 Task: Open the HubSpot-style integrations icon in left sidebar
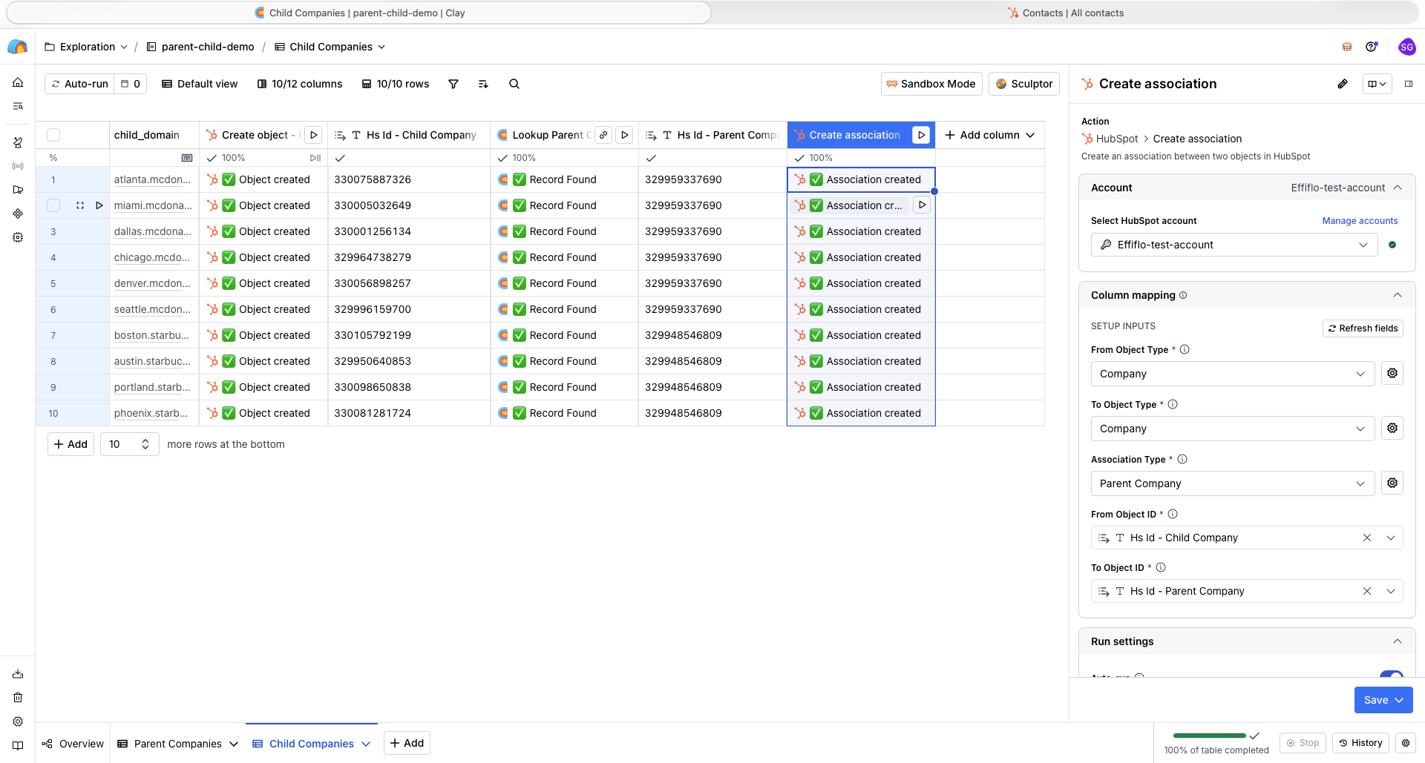pyautogui.click(x=18, y=142)
